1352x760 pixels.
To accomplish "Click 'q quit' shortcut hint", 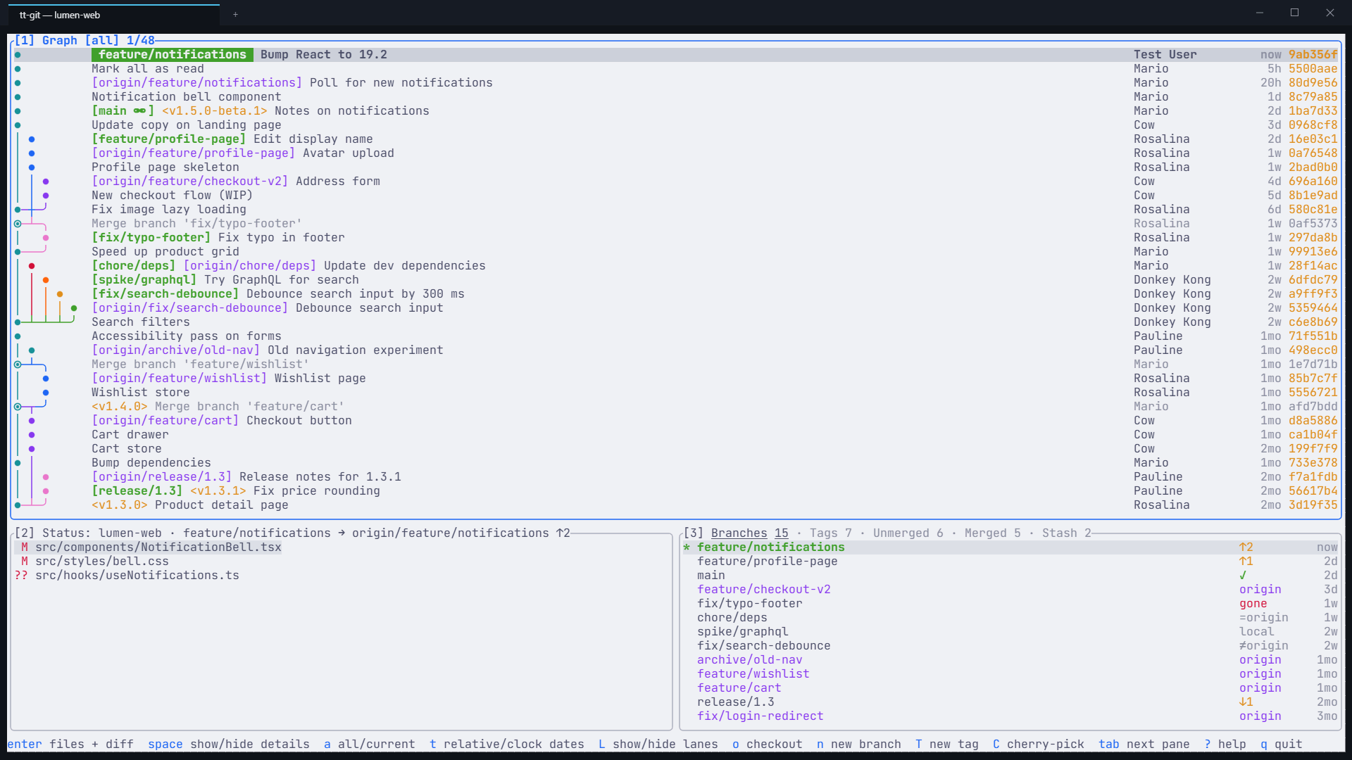I will [x=1281, y=744].
